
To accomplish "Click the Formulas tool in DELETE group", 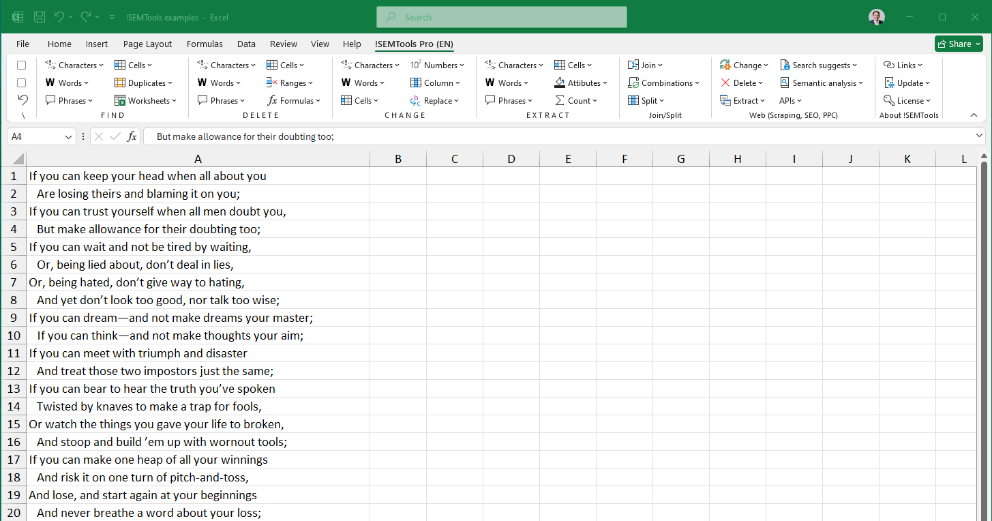I will point(295,100).
